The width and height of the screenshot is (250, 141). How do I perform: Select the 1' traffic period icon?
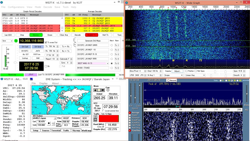95,117
